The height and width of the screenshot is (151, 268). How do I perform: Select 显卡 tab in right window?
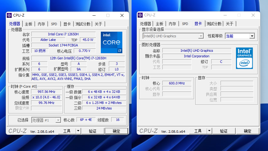(x=198, y=23)
